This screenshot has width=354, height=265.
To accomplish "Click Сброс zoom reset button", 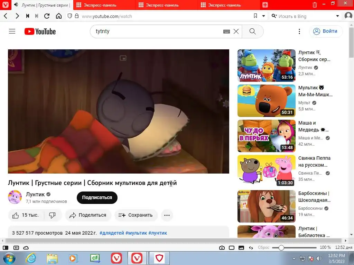I will click(x=263, y=247).
